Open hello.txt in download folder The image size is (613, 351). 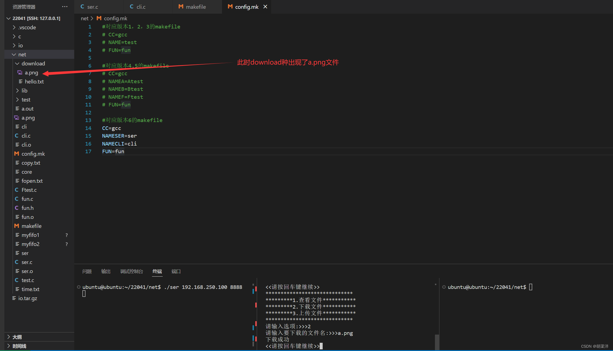tap(34, 82)
